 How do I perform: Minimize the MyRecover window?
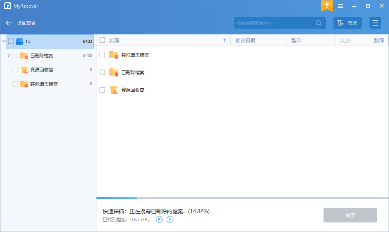point(354,6)
